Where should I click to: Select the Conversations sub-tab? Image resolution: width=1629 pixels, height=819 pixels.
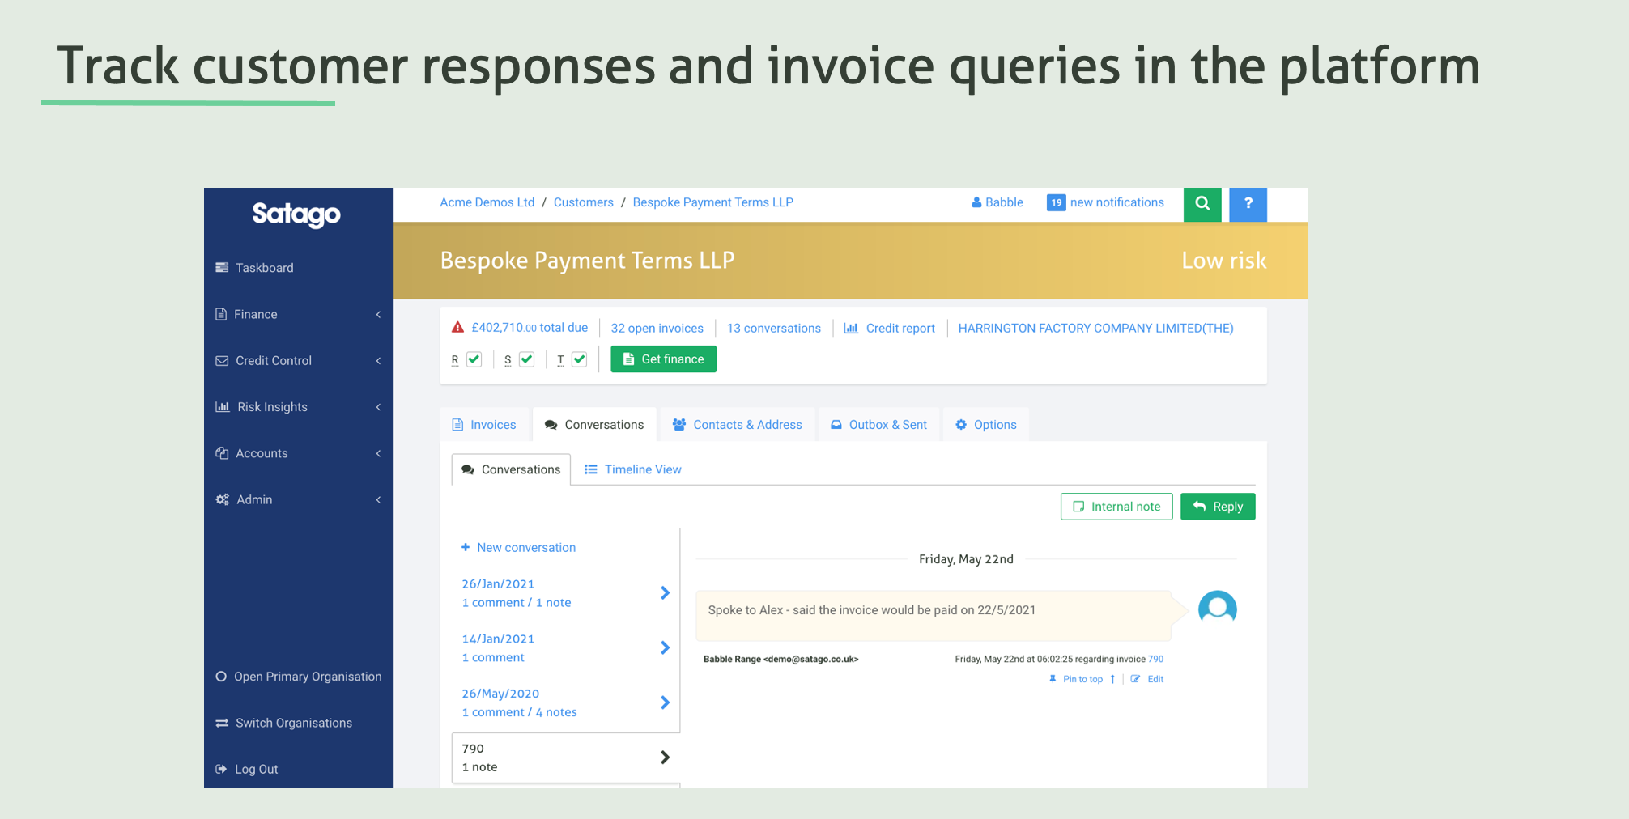click(511, 469)
